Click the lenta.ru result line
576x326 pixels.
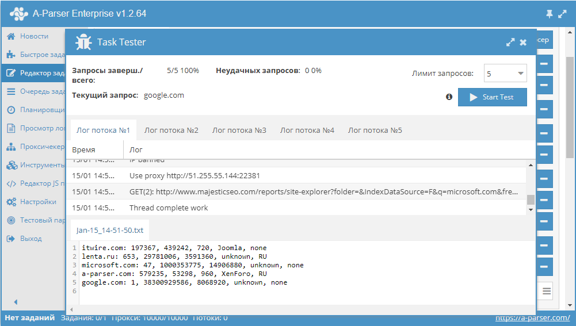pyautogui.click(x=174, y=256)
